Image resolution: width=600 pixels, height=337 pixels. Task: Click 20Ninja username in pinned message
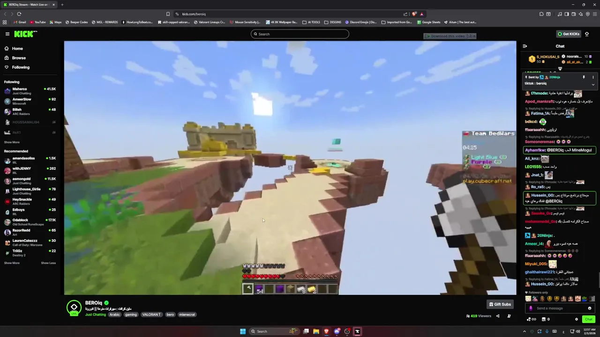[x=555, y=77]
